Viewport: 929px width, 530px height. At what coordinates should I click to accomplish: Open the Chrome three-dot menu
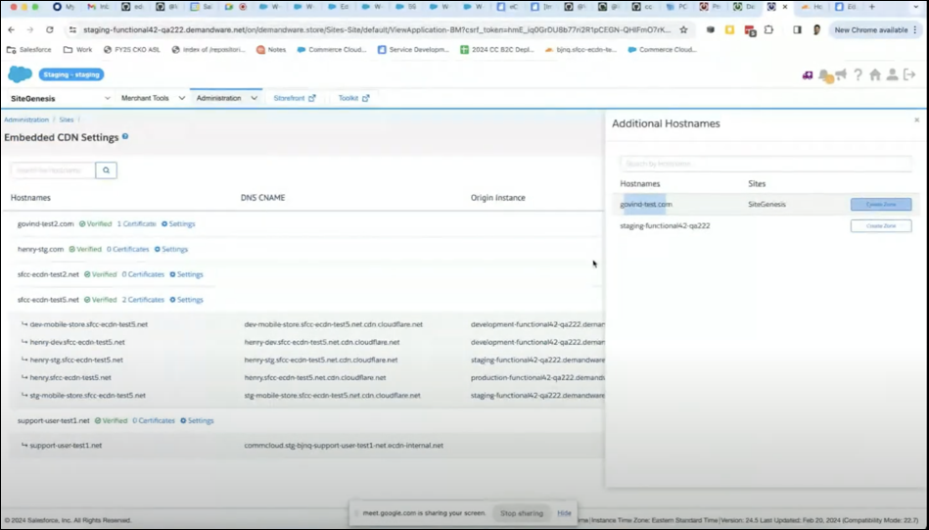[915, 29]
